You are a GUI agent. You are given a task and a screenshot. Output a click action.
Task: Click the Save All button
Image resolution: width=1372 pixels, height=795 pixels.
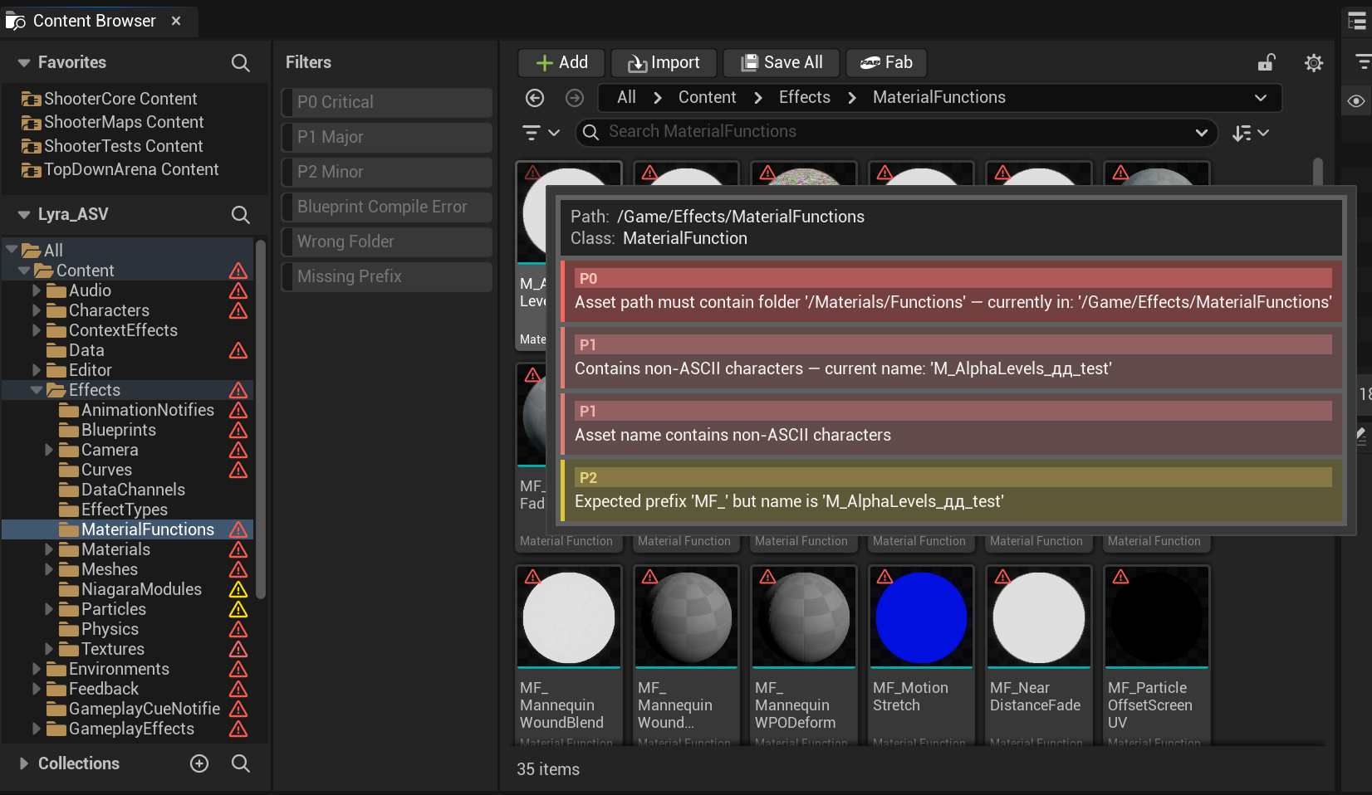coord(782,63)
